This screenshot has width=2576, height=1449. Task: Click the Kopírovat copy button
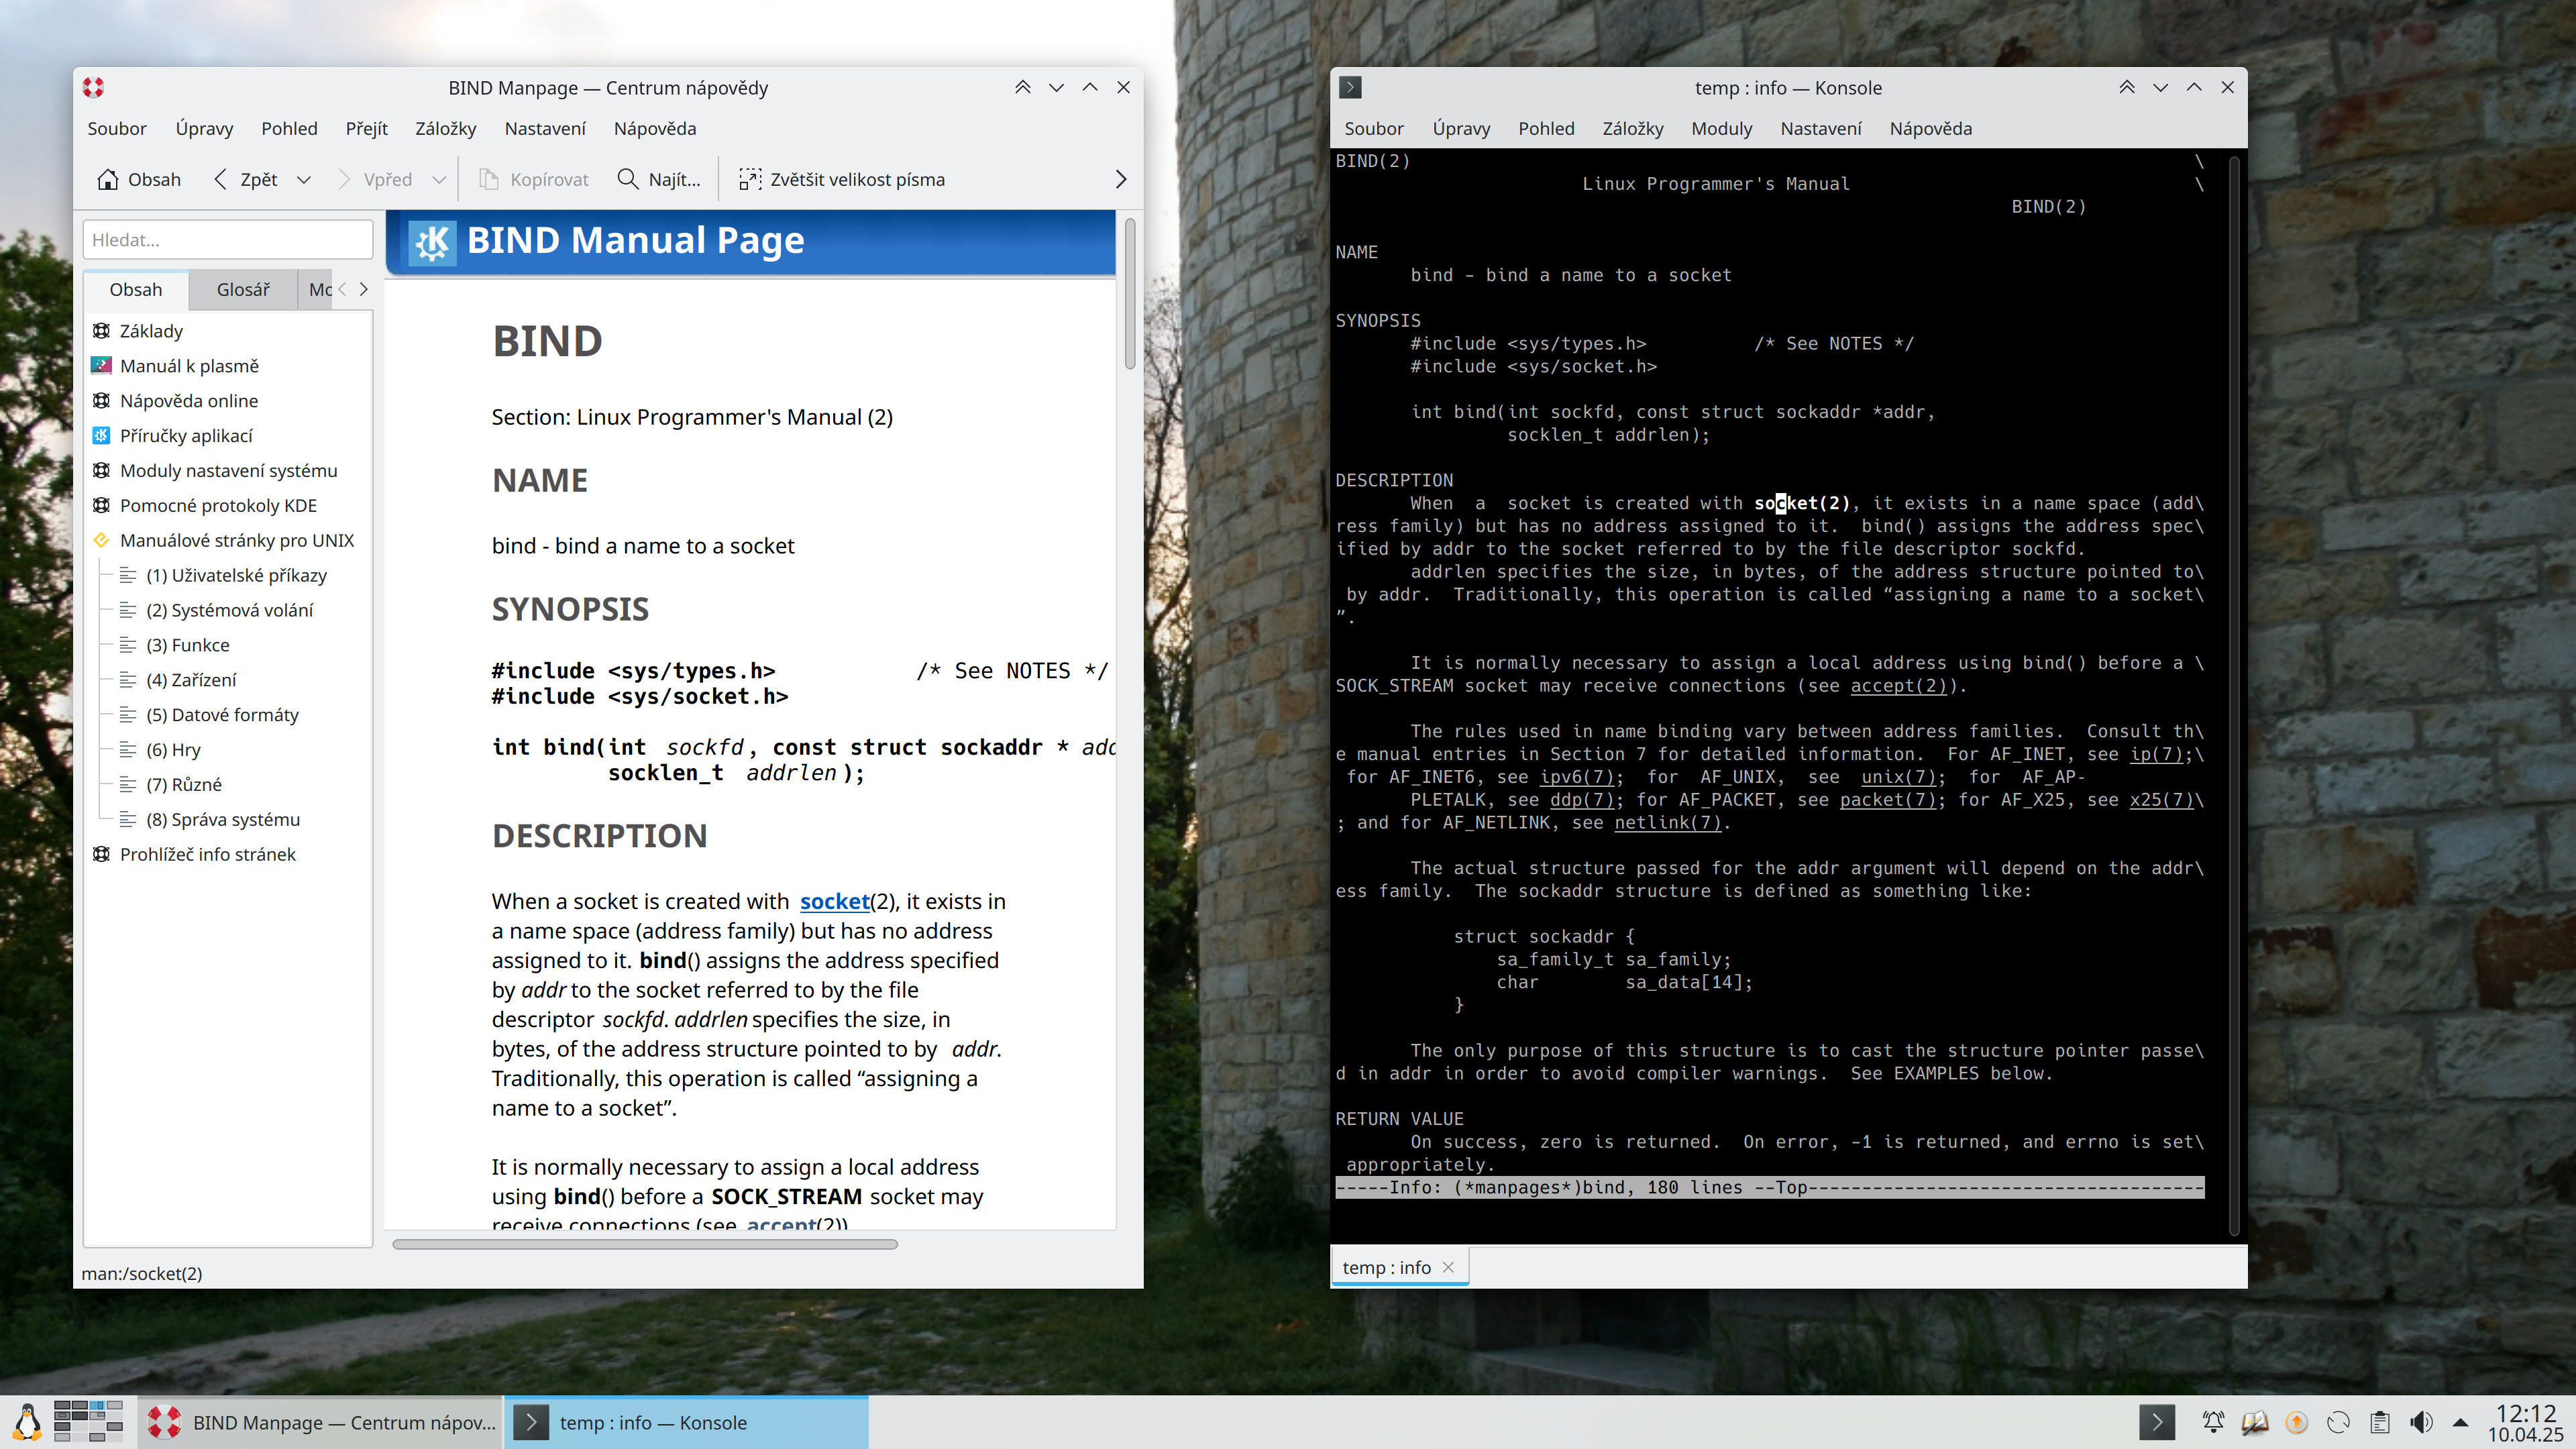click(534, 180)
